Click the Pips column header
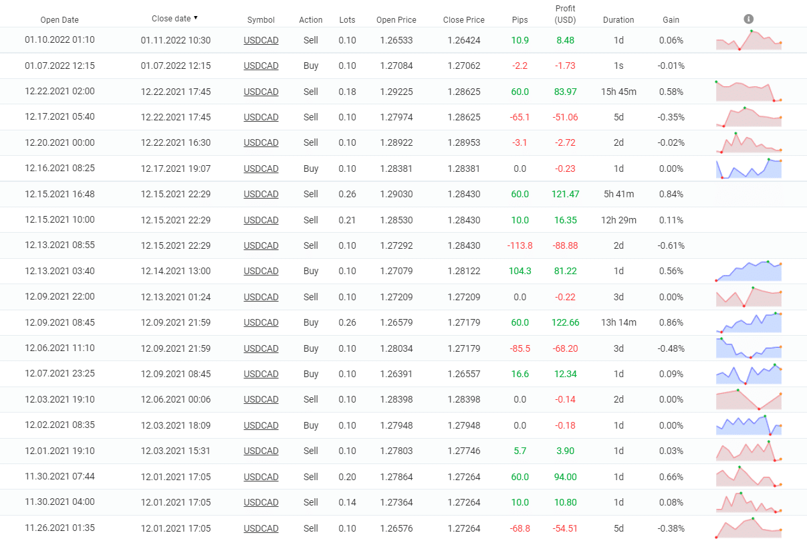Image resolution: width=807 pixels, height=541 pixels. [x=520, y=19]
